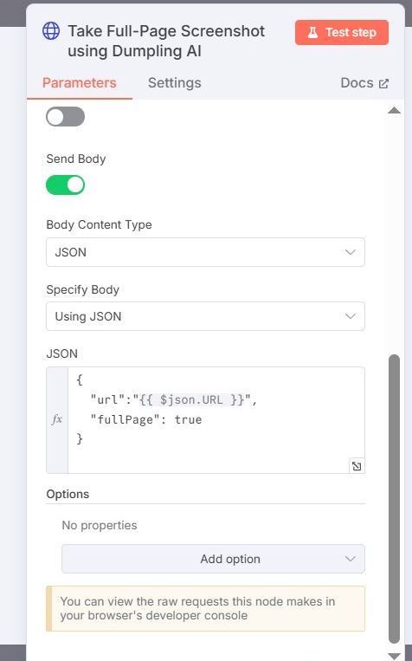Click the chevron on the Add option button
This screenshot has height=661, width=412.
pyautogui.click(x=350, y=559)
